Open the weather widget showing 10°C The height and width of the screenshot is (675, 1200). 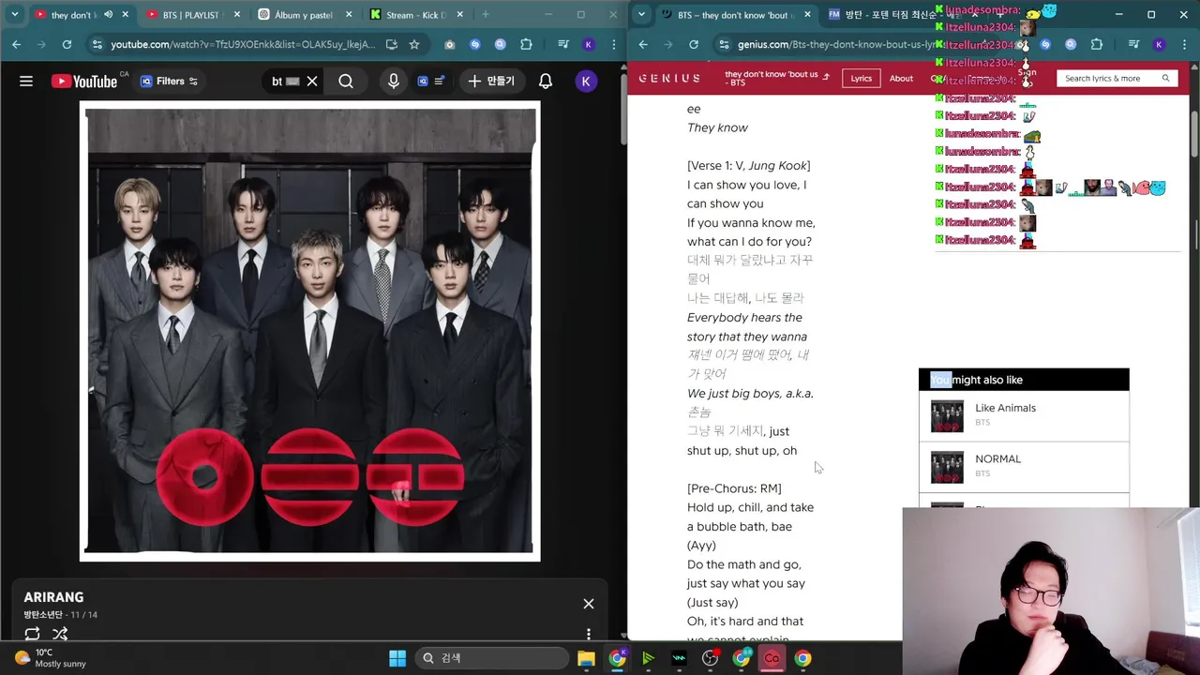point(52,658)
